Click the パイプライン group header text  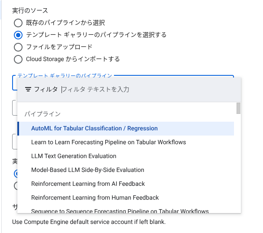pyautogui.click(x=42, y=114)
